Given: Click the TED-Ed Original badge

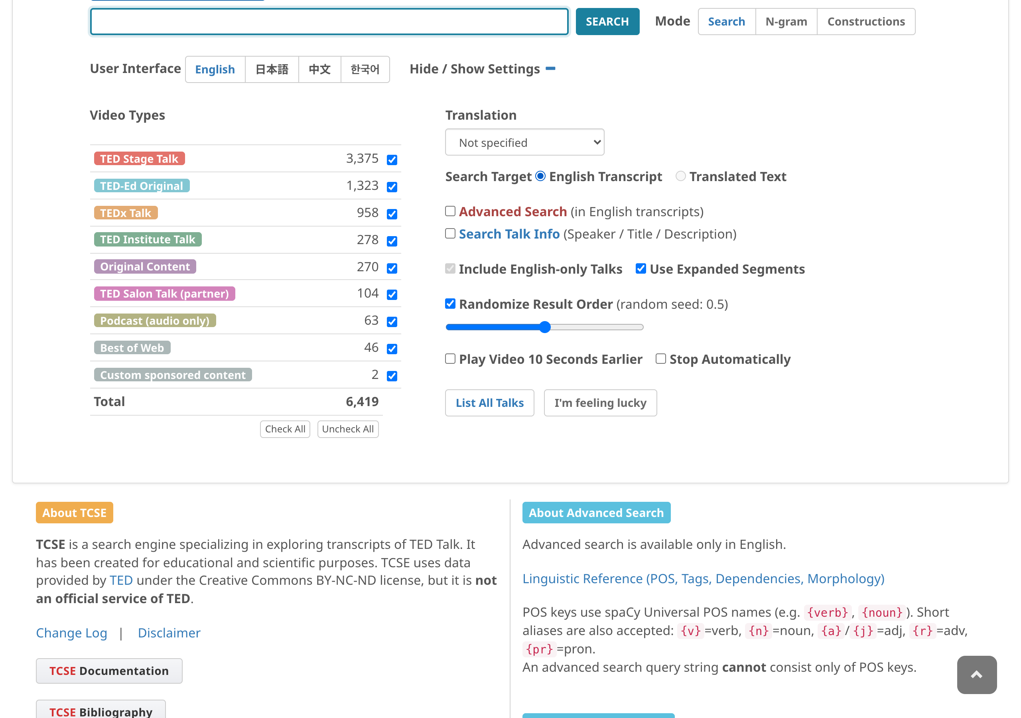Looking at the screenshot, I should (142, 185).
